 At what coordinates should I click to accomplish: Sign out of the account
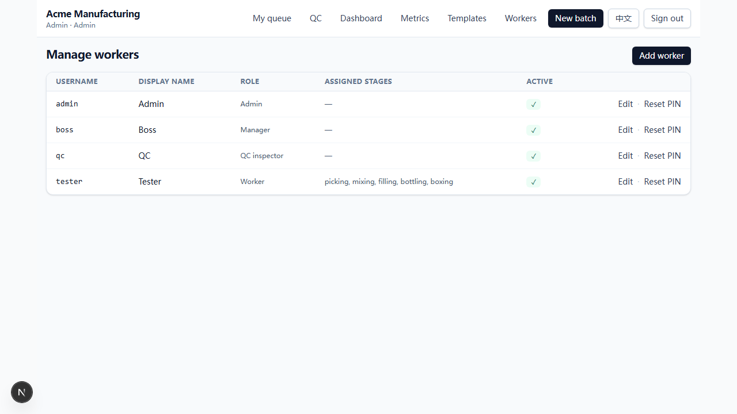pyautogui.click(x=667, y=18)
